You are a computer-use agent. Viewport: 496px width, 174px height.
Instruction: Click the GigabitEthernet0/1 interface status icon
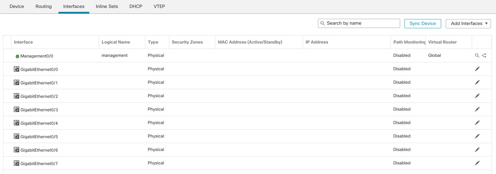pos(16,82)
